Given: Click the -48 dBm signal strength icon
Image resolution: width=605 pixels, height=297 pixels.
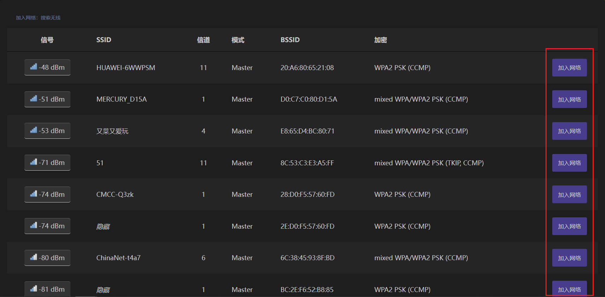Looking at the screenshot, I should (34, 67).
